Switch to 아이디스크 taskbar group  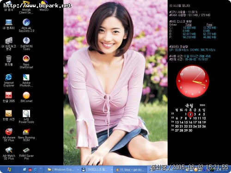pos(97,170)
